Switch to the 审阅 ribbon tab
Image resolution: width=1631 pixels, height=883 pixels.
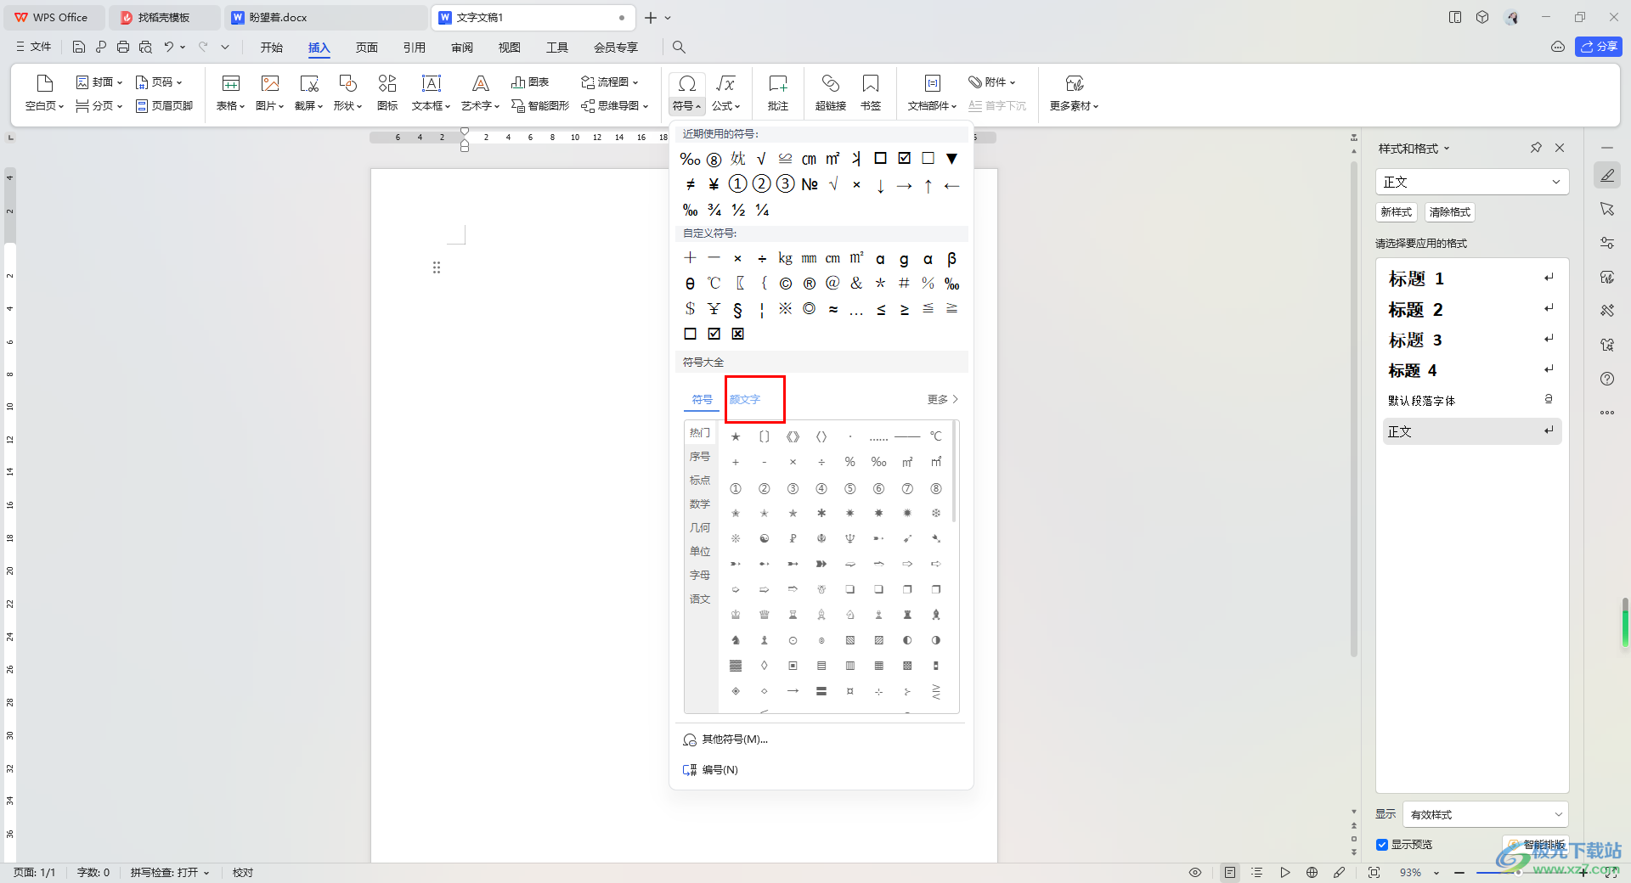coord(462,48)
